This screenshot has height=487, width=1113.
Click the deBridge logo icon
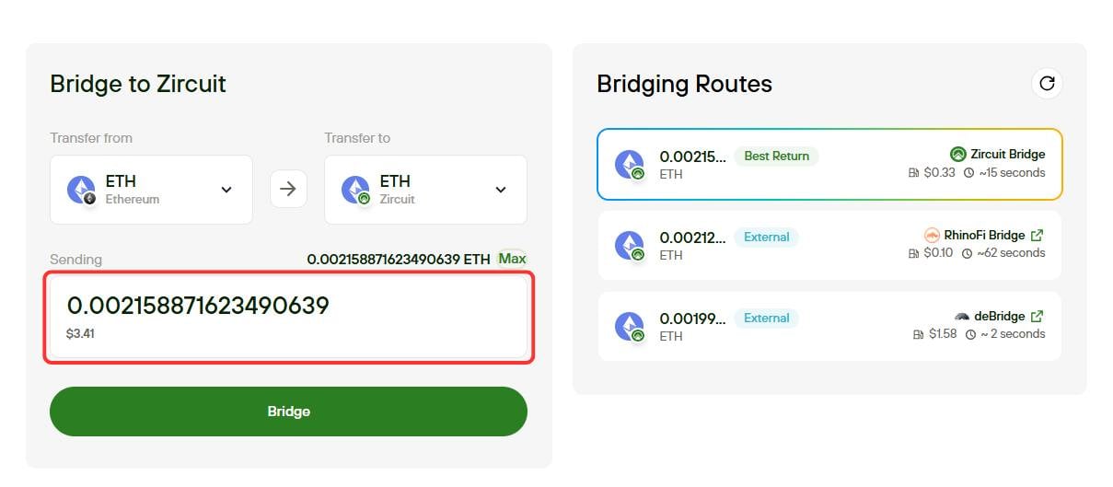(962, 317)
